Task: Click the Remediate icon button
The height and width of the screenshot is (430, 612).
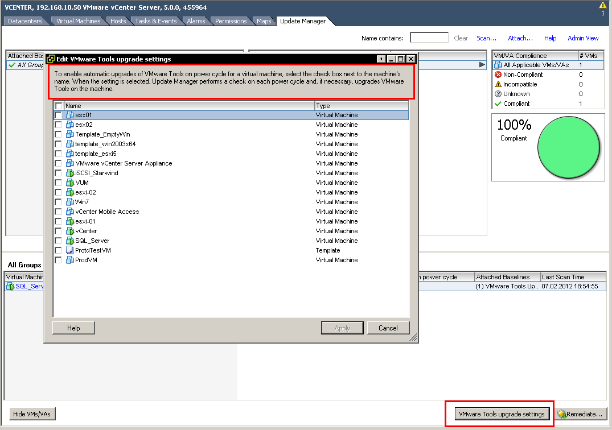Action: pos(562,414)
